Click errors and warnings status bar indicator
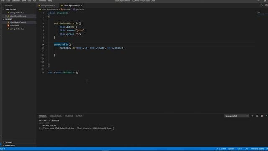The width and height of the screenshot is (268, 151). coord(3,149)
